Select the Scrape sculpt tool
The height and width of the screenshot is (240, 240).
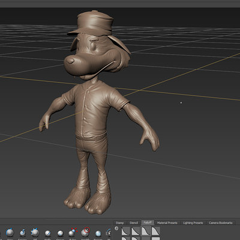(x=22, y=233)
